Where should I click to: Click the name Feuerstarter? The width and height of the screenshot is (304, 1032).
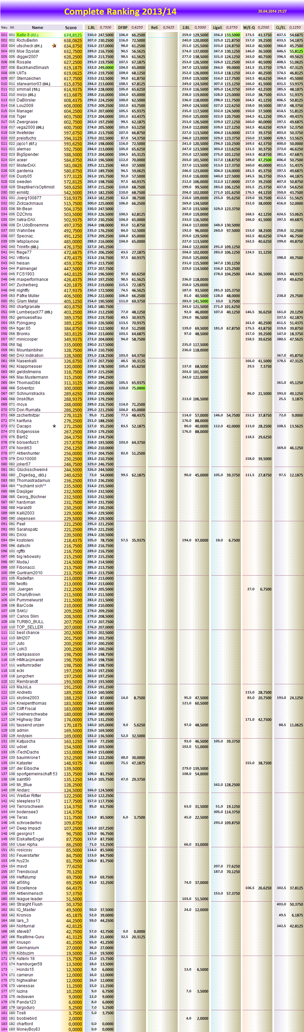(28, 855)
